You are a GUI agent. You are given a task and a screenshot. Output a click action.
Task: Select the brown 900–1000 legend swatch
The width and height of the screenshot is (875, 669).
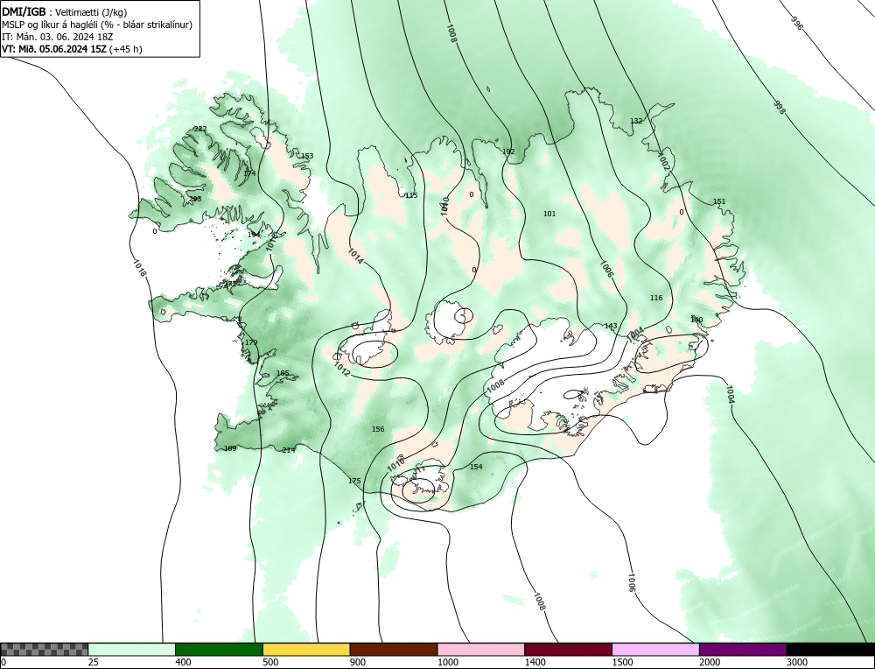click(x=394, y=650)
